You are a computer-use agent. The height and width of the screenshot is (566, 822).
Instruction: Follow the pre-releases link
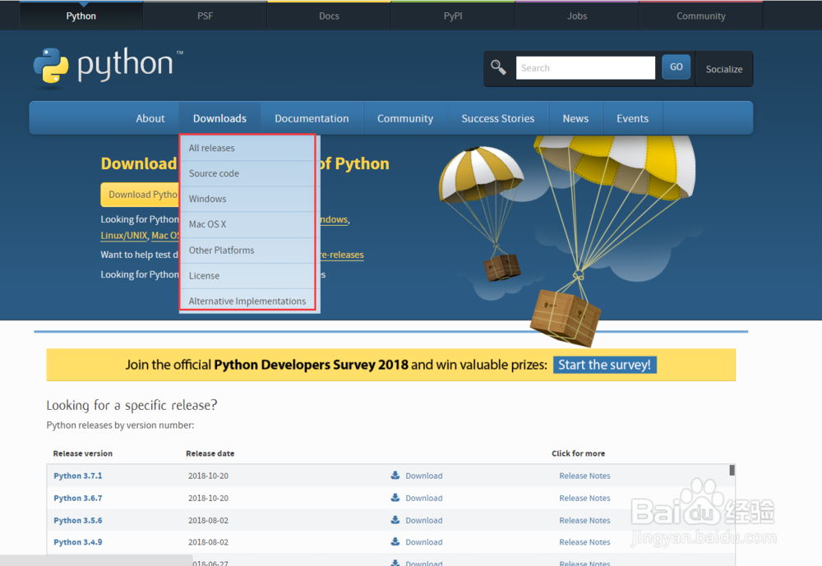tap(341, 255)
